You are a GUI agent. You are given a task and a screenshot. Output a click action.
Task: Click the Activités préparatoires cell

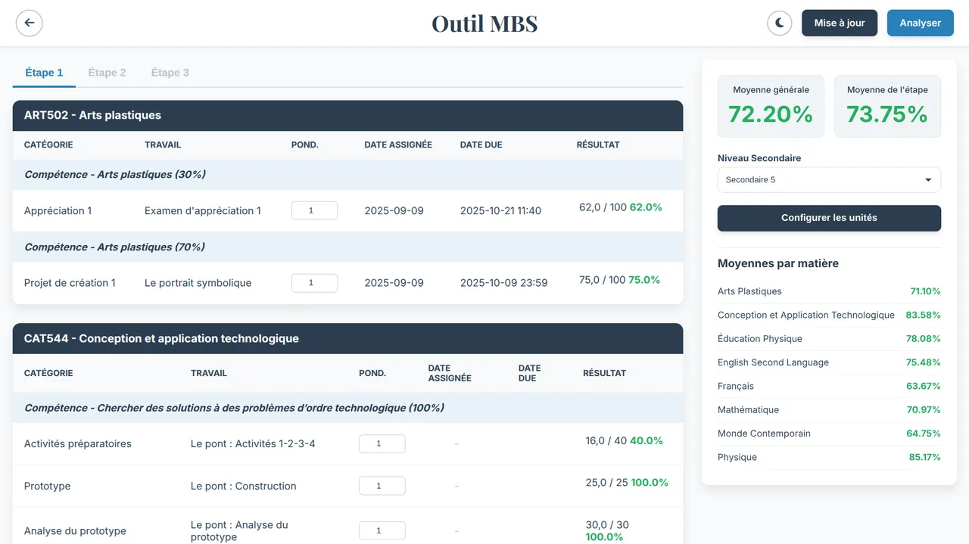click(x=78, y=444)
